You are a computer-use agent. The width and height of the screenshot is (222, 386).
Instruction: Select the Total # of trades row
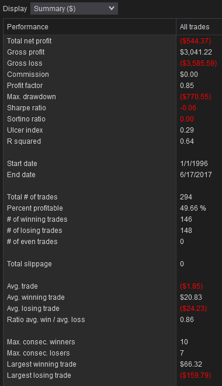pyautogui.click(x=113, y=197)
